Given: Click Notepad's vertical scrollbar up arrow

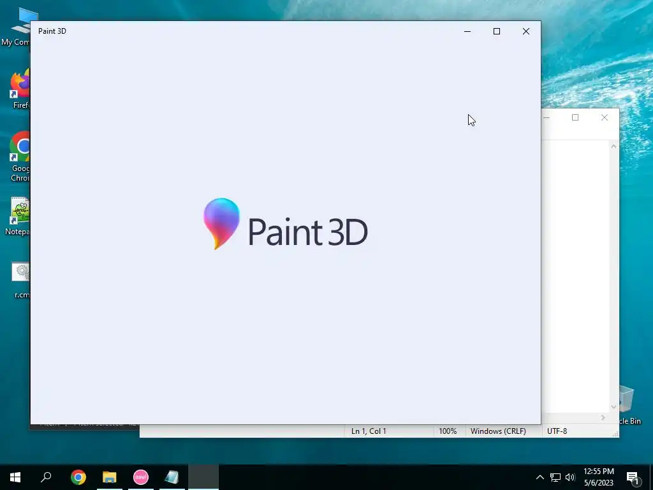Looking at the screenshot, I should [x=613, y=146].
